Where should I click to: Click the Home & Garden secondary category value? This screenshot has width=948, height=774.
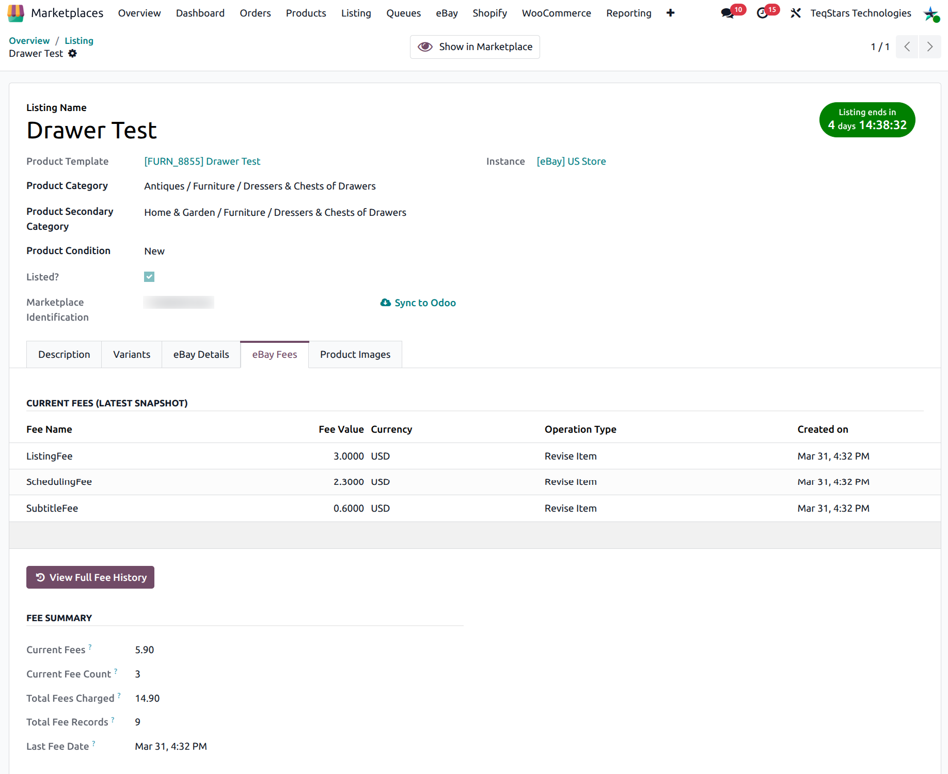pyautogui.click(x=275, y=212)
